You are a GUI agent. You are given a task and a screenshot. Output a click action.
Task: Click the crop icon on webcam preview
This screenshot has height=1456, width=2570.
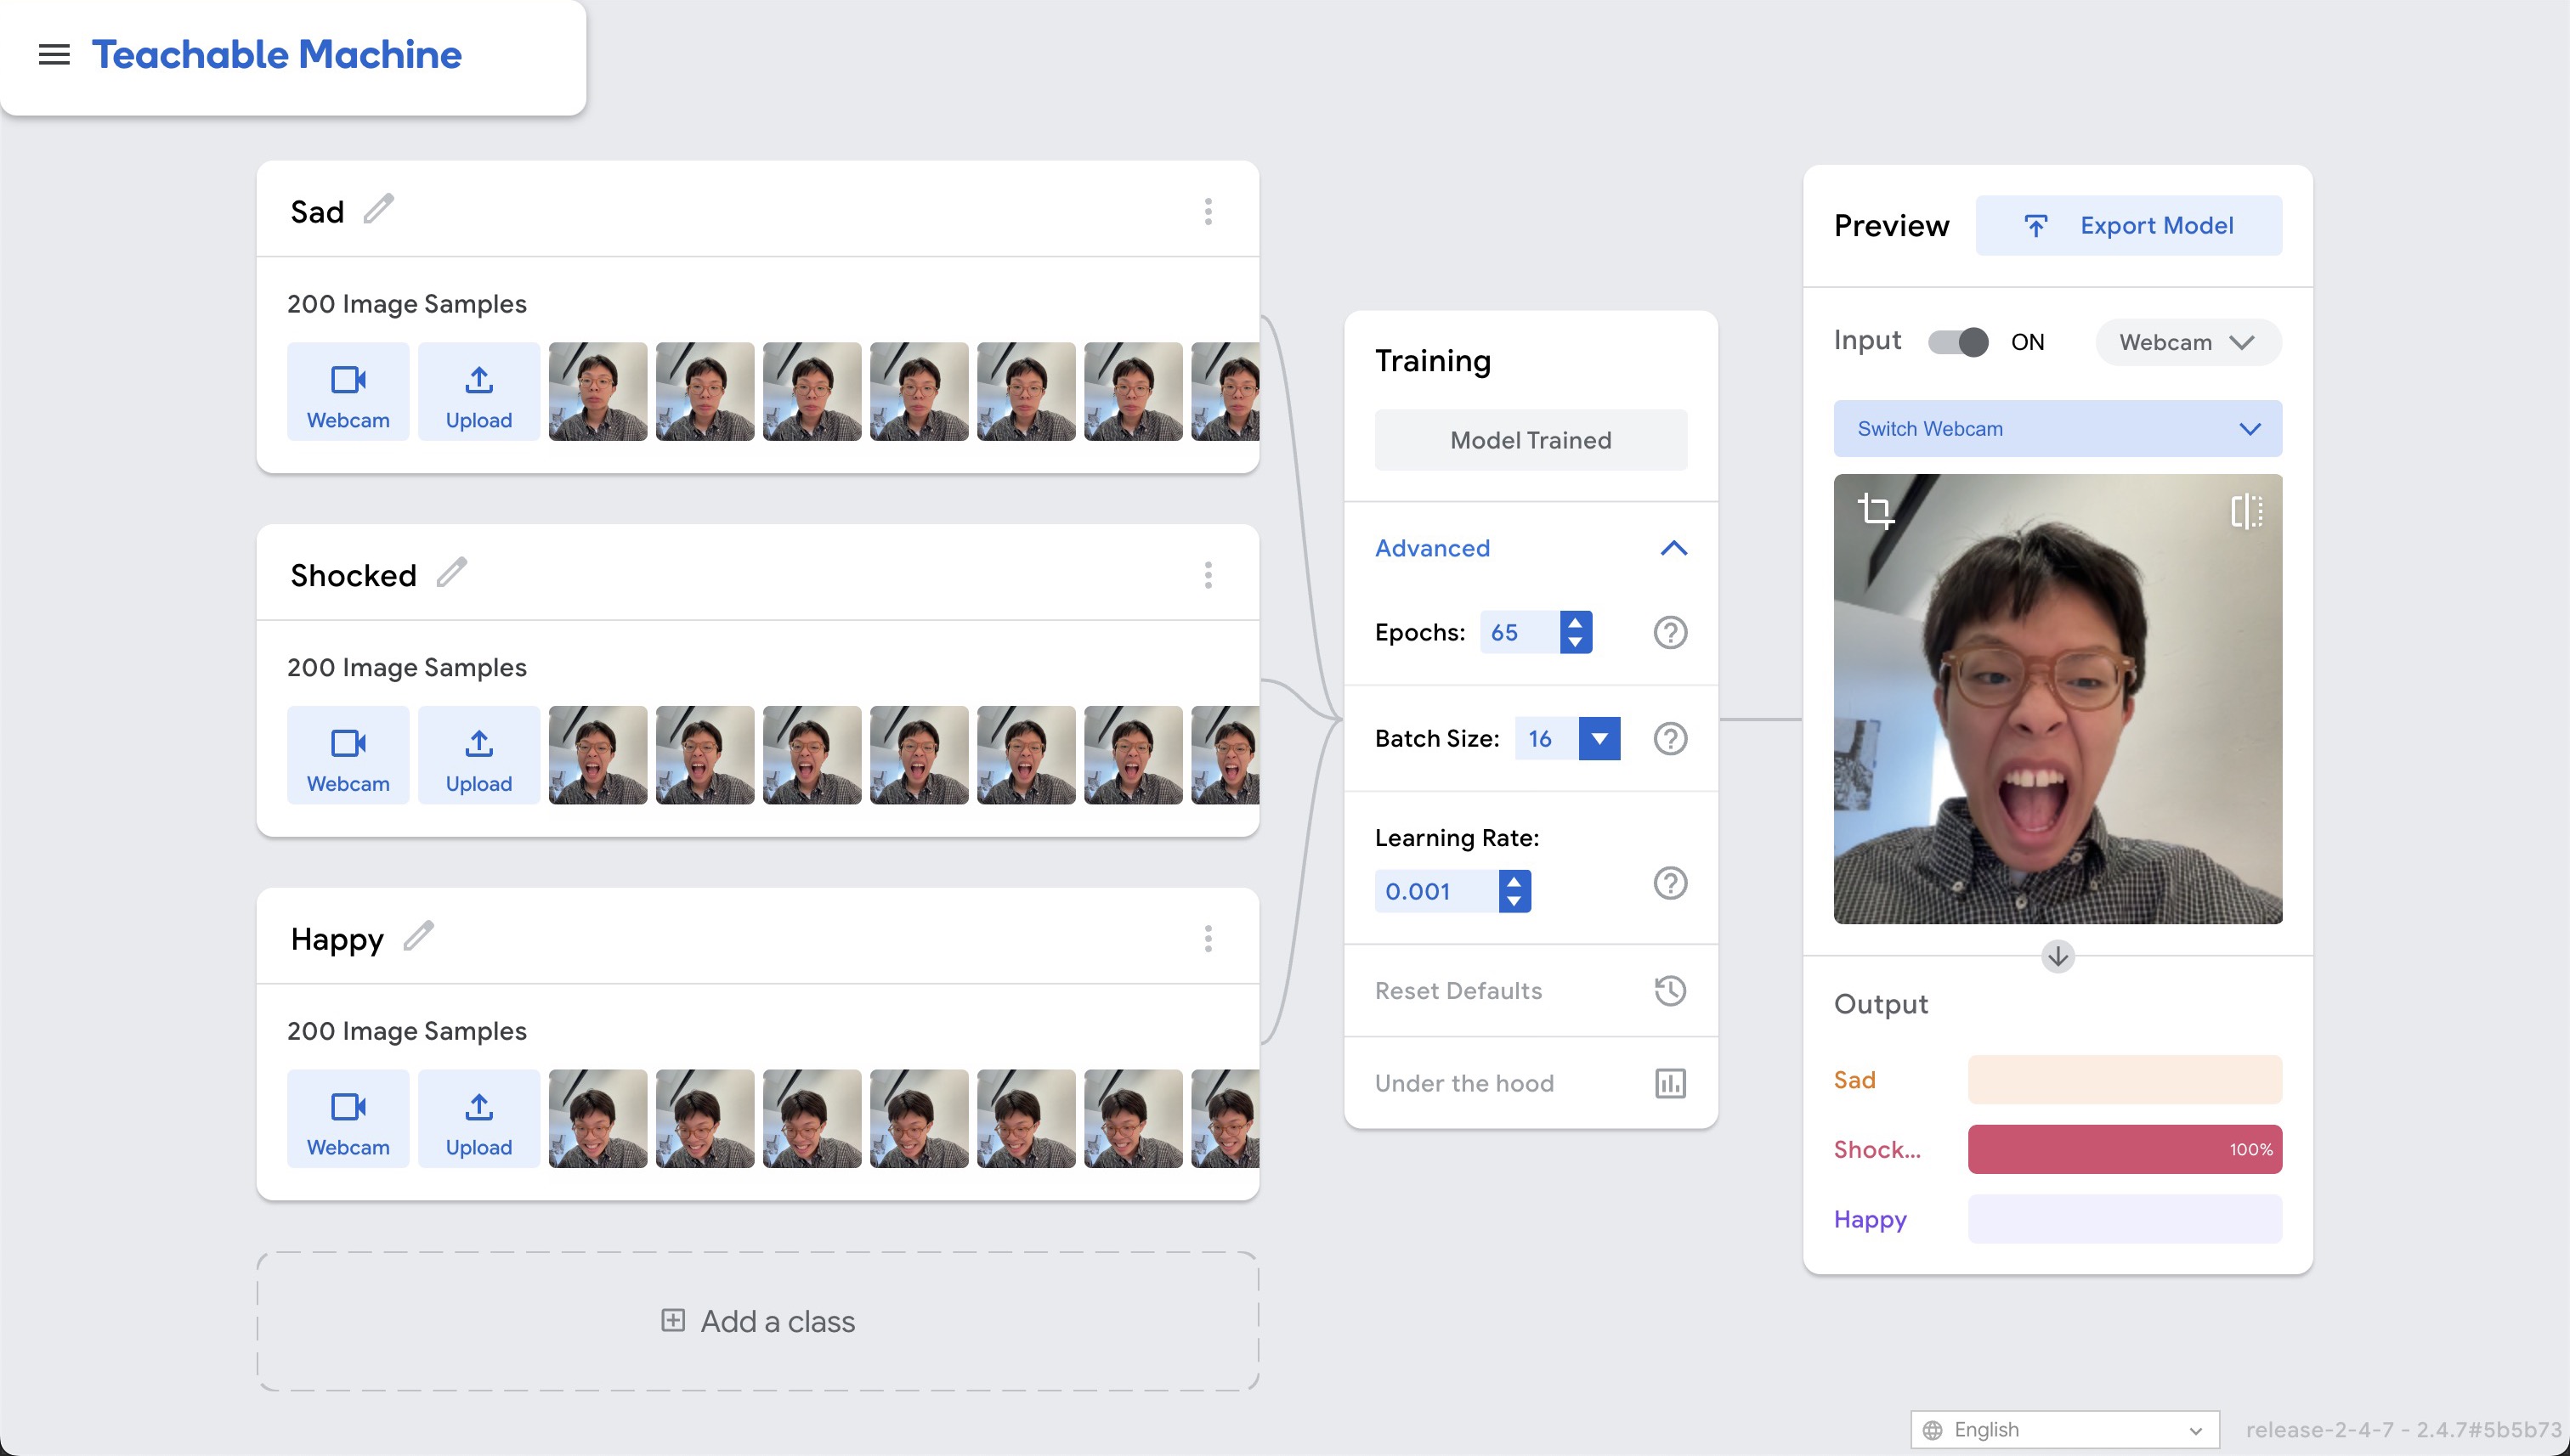pos(1876,511)
